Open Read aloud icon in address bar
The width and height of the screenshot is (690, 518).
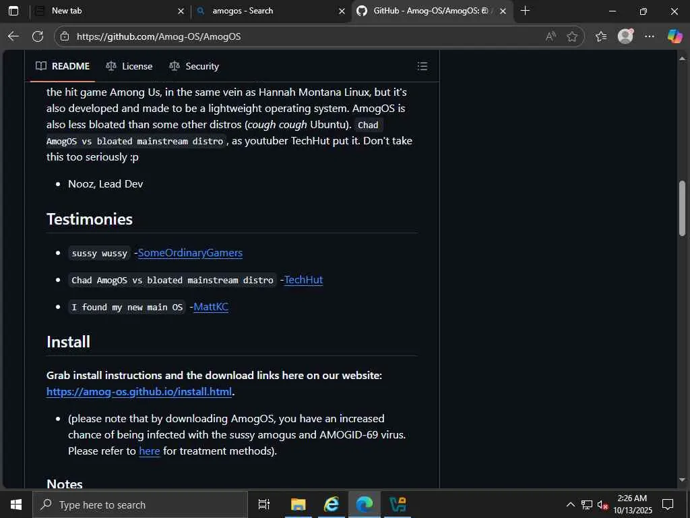551,36
